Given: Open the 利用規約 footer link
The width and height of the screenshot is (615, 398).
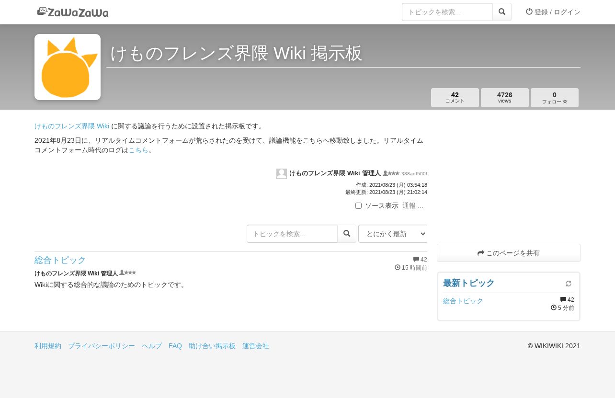Looking at the screenshot, I should pyautogui.click(x=48, y=346).
